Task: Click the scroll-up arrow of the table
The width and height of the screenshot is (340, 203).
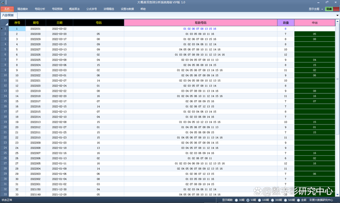Action: pyautogui.click(x=337, y=21)
